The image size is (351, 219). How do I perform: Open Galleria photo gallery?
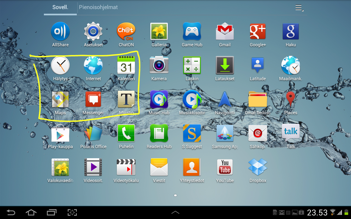point(159,31)
